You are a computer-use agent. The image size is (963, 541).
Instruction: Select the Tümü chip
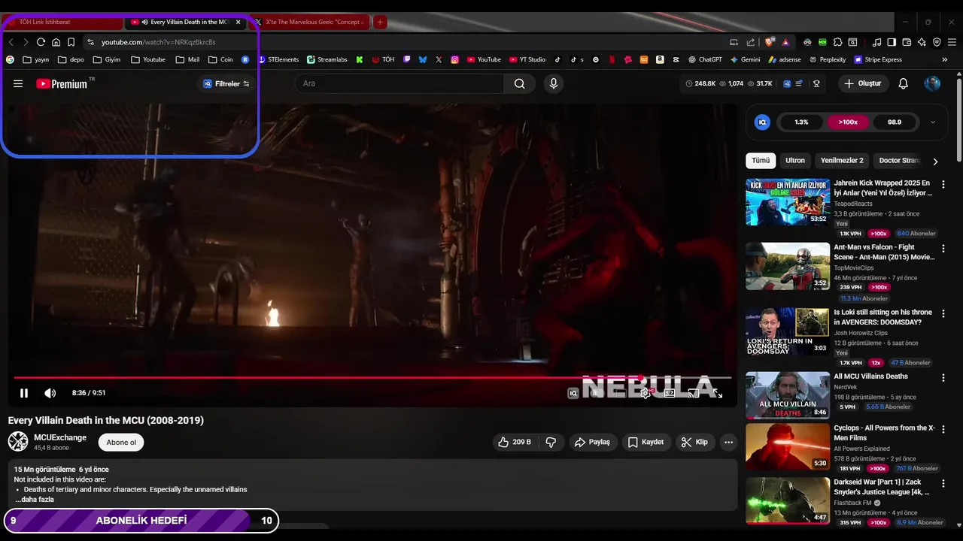pos(761,161)
